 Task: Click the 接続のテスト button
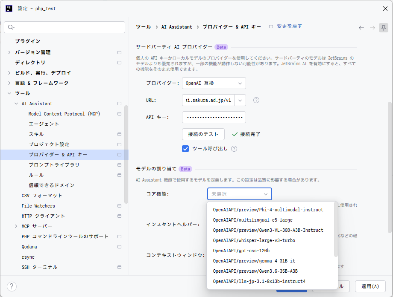(x=203, y=134)
